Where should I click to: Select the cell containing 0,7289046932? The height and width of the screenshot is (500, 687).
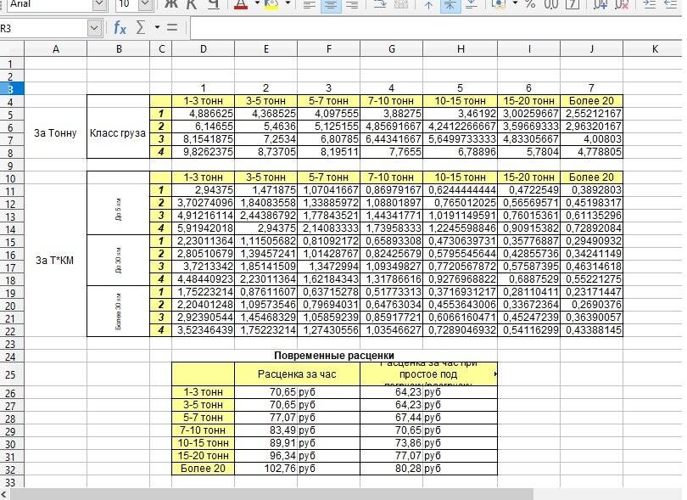tap(461, 330)
